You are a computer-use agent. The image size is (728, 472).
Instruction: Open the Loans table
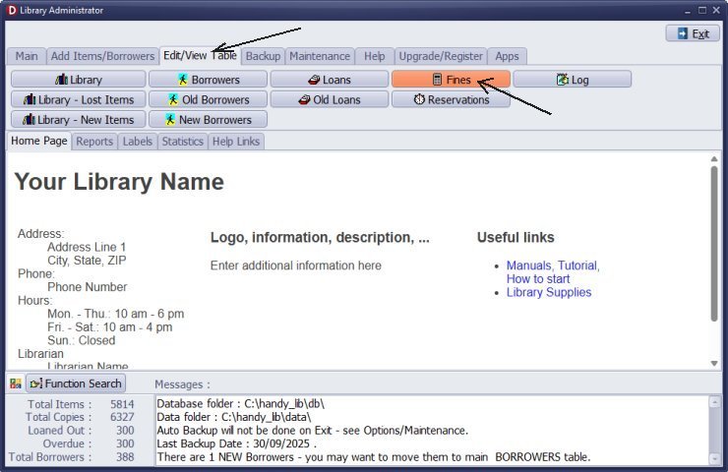pos(330,80)
